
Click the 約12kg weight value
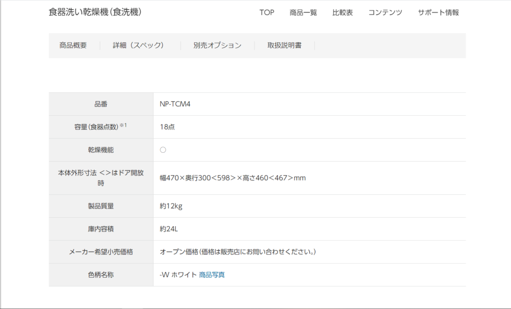tap(171, 206)
